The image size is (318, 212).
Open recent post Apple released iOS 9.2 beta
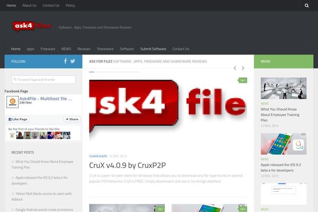tap(40, 180)
